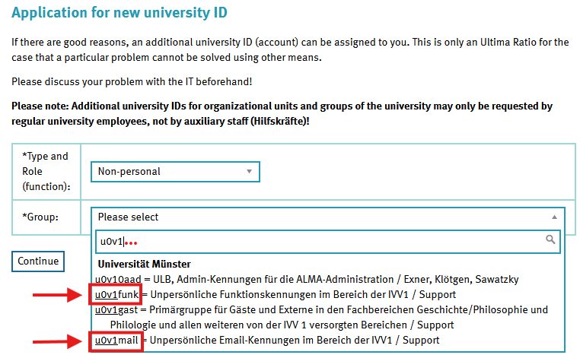Click the intro paragraph mentioning 'Ultima Ratio'
Screen dimensions: 580x355
click(x=289, y=49)
